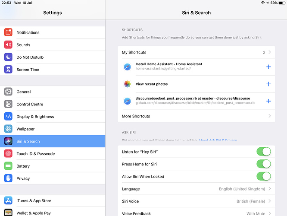Open iTunes & App Store settings
Image resolution: width=287 pixels, height=216 pixels.
[x=53, y=200]
